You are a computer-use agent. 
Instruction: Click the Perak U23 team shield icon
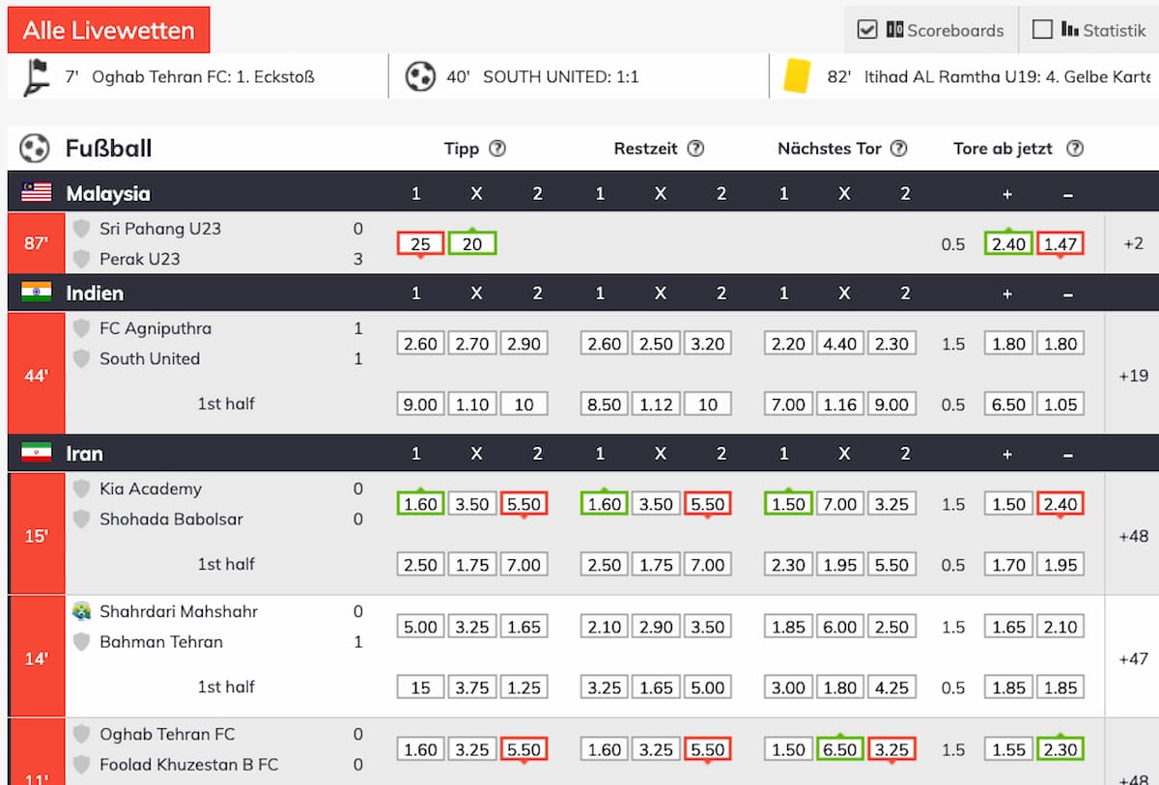[82, 258]
